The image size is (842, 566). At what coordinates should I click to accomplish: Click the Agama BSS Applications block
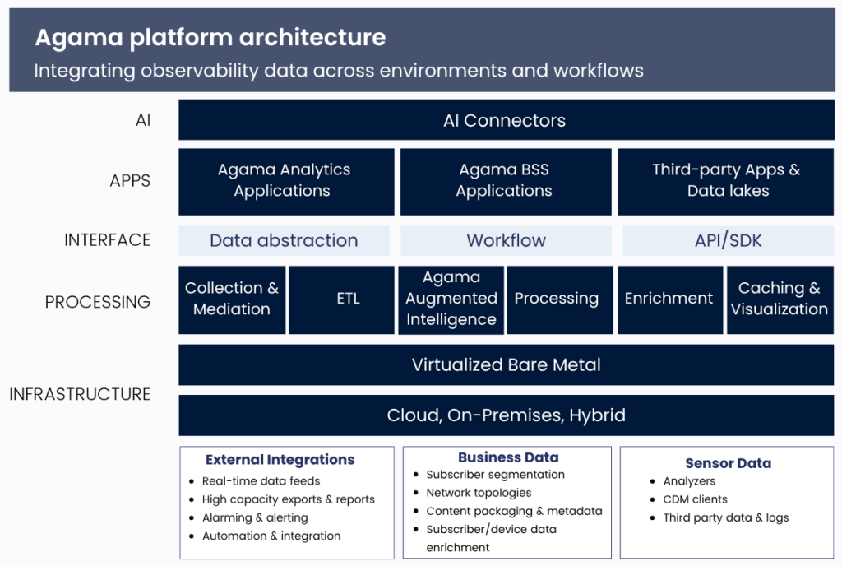point(505,180)
